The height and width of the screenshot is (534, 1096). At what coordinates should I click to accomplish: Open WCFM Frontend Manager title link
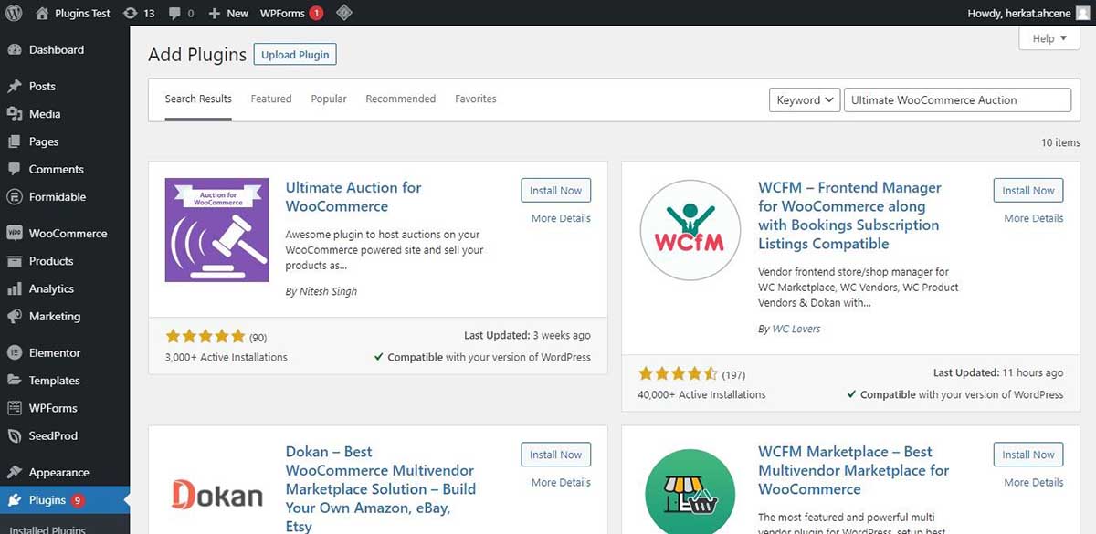click(x=849, y=215)
